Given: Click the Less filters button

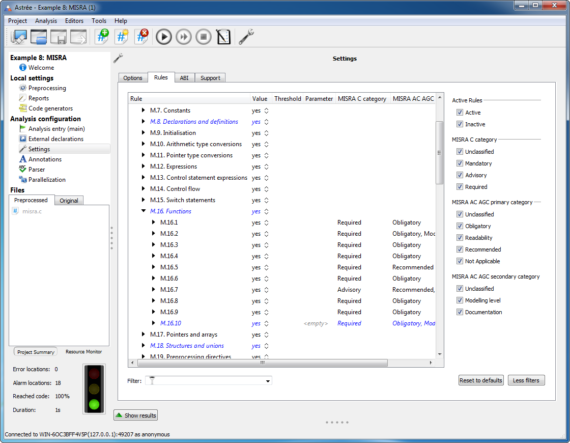Looking at the screenshot, I should (526, 380).
